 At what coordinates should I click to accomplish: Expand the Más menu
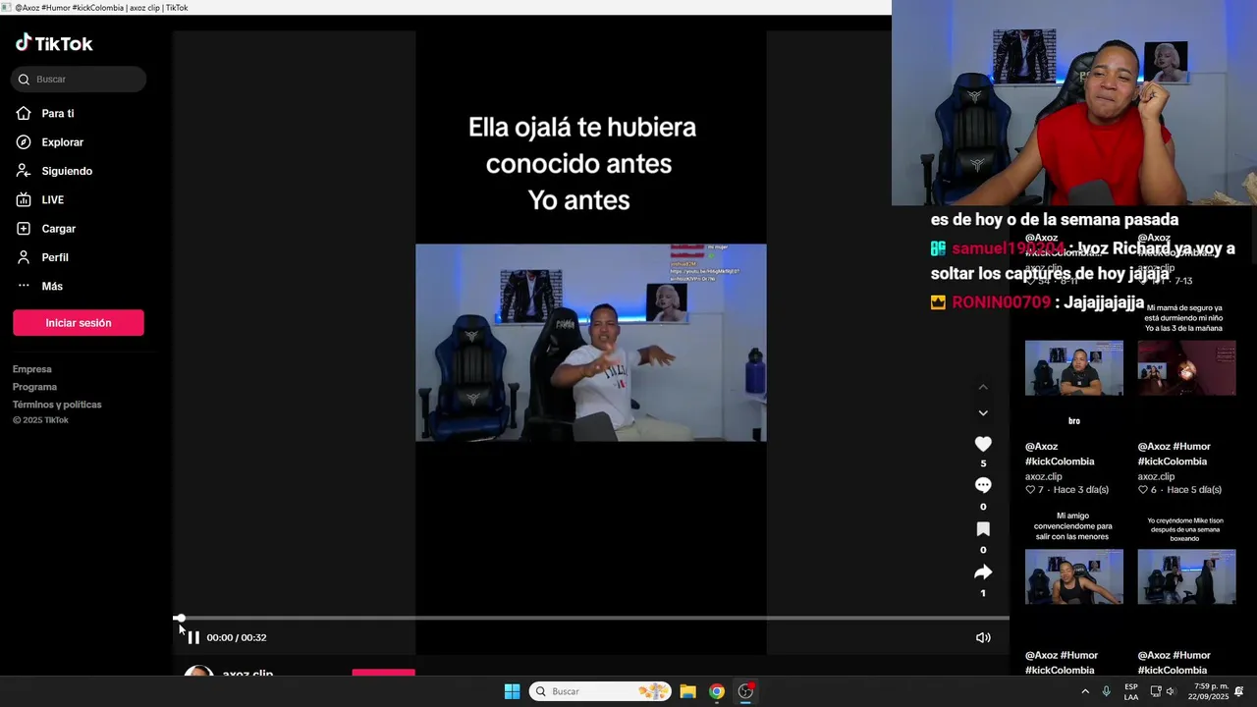click(x=52, y=287)
